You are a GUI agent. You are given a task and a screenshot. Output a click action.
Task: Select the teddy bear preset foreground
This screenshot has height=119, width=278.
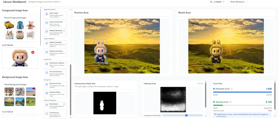(31, 25)
